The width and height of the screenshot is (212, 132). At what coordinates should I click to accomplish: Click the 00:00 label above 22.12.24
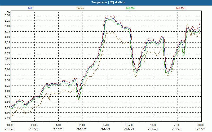coord(201,125)
